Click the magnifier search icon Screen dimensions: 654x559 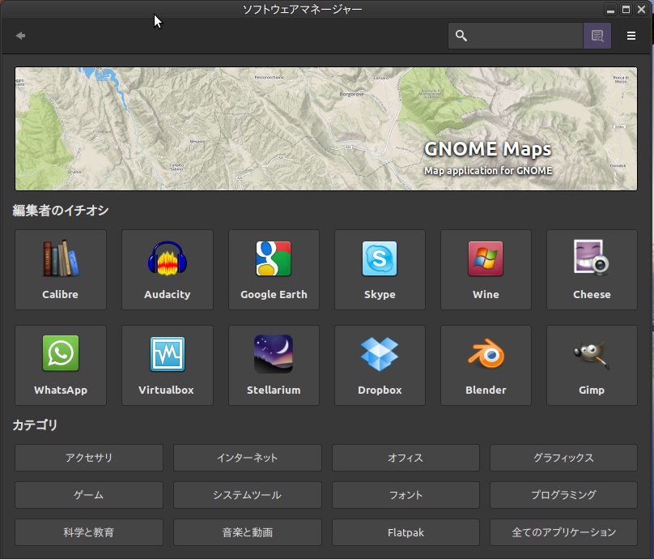point(461,36)
